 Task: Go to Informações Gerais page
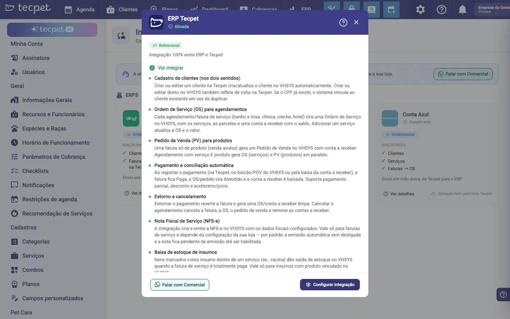tap(47, 100)
